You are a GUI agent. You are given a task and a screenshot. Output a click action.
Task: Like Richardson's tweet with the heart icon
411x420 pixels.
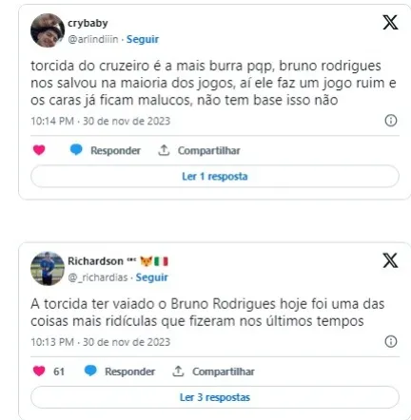click(x=39, y=371)
